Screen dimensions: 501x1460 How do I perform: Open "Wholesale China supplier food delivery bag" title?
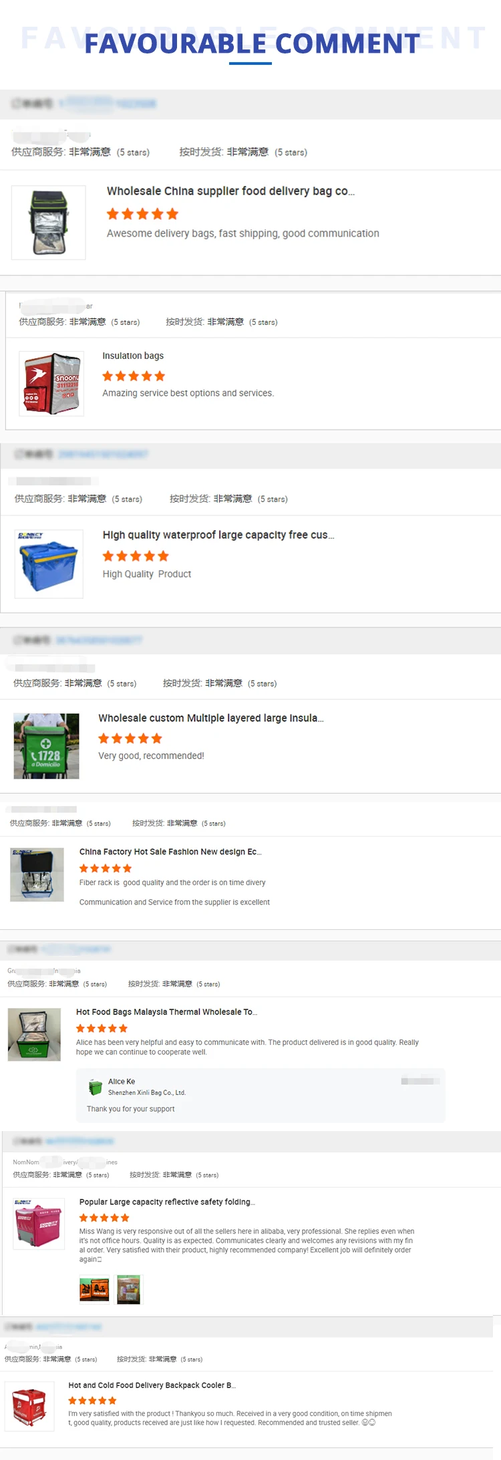coord(230,191)
